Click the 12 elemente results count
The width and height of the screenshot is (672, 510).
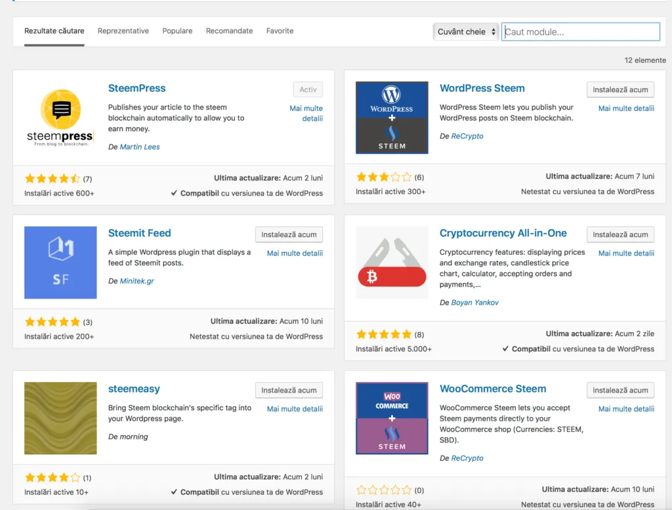[x=645, y=60]
